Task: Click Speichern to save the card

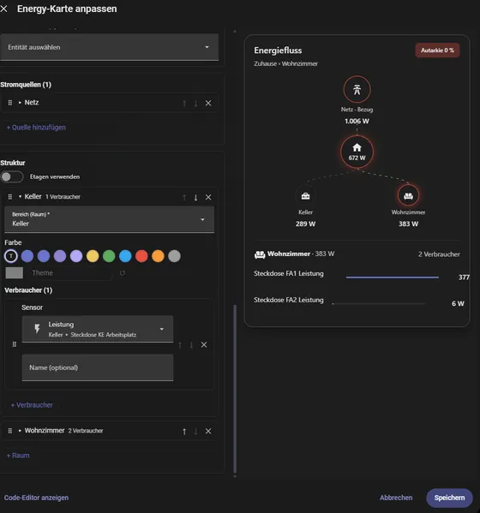Action: (x=449, y=498)
